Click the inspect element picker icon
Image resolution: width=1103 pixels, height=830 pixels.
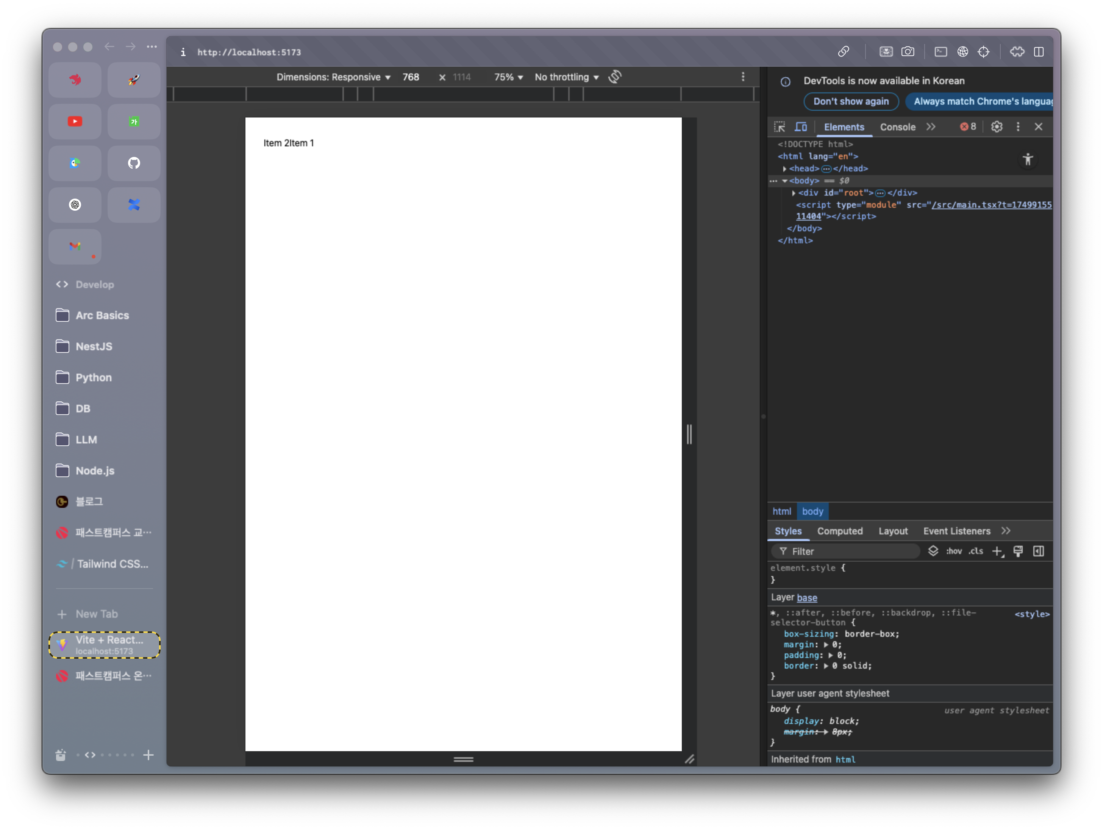pyautogui.click(x=780, y=127)
